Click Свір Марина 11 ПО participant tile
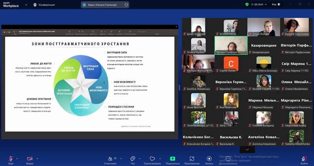The image size is (314, 166). (296, 64)
